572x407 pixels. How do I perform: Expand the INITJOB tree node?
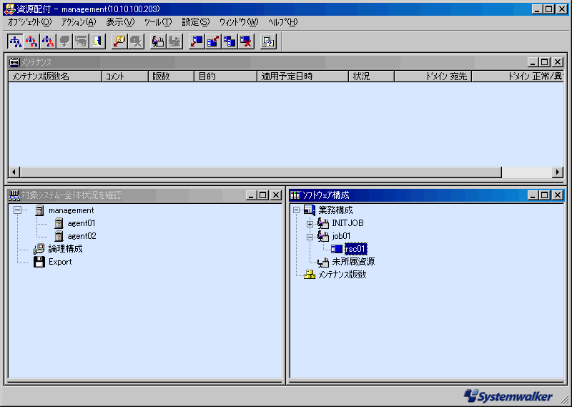click(x=310, y=224)
